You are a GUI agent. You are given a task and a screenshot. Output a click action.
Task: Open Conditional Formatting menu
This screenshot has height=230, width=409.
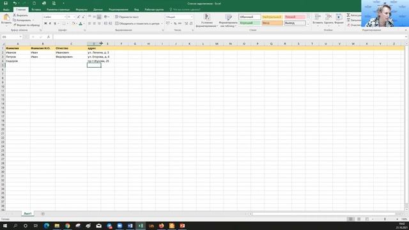point(207,20)
